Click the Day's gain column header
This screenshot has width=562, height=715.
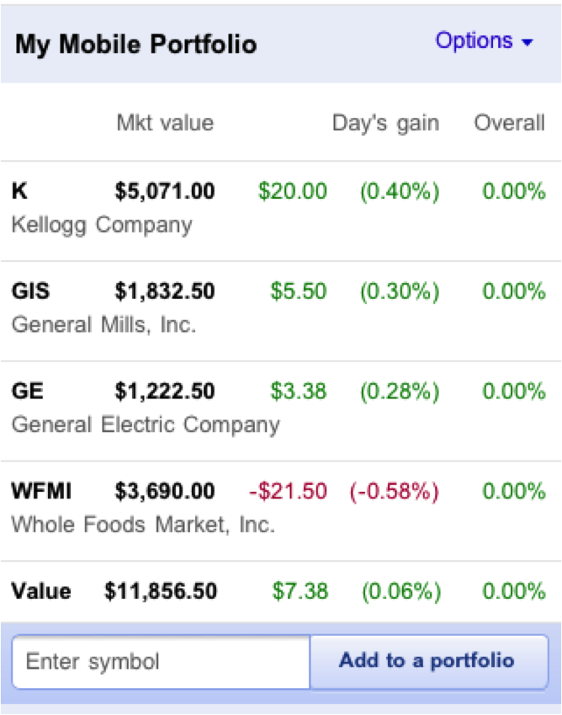pos(385,124)
